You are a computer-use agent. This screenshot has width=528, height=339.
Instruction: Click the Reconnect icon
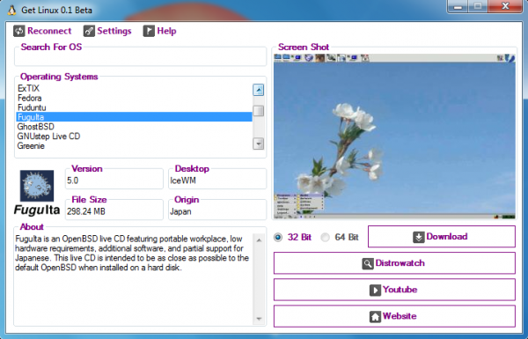pyautogui.click(x=18, y=31)
